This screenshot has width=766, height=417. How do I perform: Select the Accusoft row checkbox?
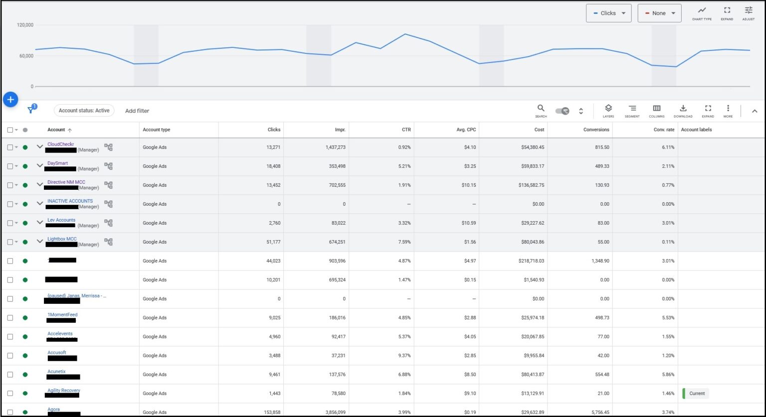click(x=10, y=356)
